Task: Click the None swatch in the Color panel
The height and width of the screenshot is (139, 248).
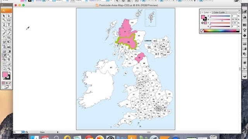Action: coord(202,31)
